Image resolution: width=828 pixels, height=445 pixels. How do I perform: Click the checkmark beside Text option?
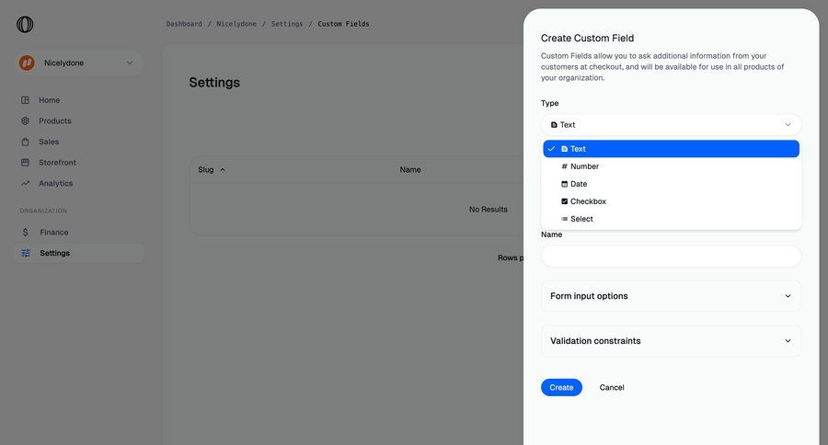coord(551,149)
